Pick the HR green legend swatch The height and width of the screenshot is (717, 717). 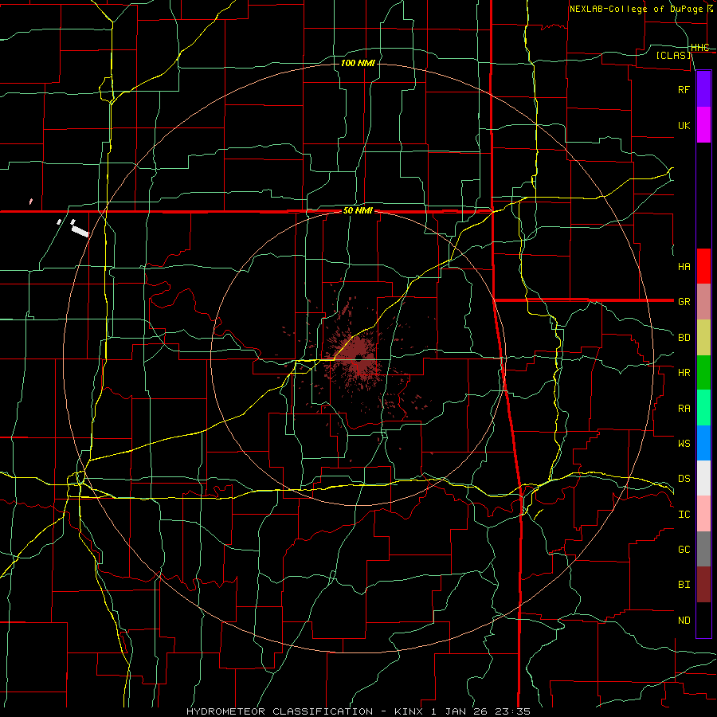703,373
